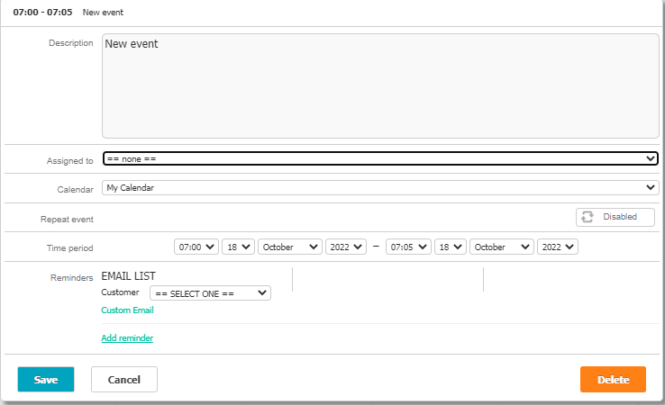The width and height of the screenshot is (665, 405).
Task: Click the Add reminder link
Action: coord(127,338)
